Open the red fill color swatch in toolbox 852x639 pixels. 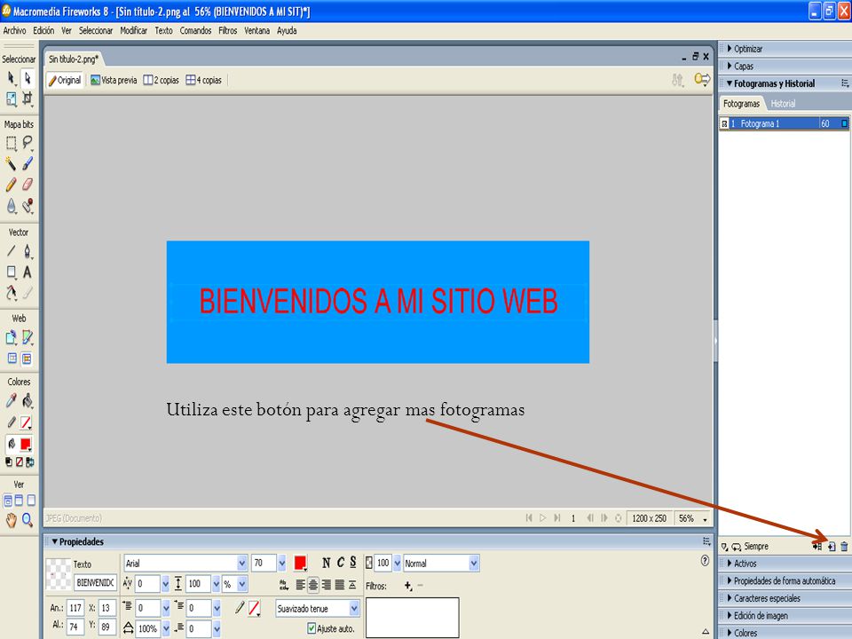coord(26,445)
